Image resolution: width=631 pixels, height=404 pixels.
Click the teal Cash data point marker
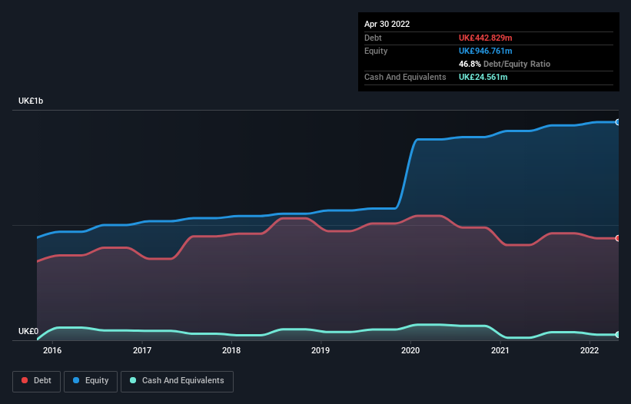618,334
